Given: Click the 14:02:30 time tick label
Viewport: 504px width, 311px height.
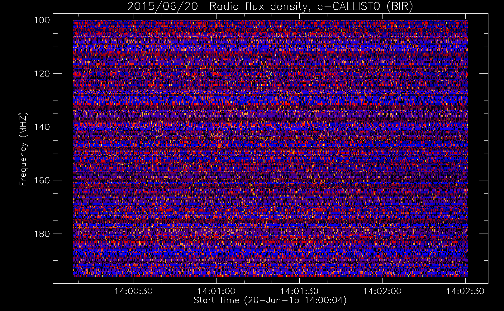Looking at the screenshot, I should 465,291.
